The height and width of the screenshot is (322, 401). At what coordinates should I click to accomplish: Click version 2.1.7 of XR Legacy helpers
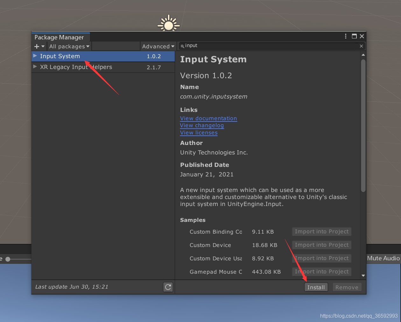(x=154, y=67)
